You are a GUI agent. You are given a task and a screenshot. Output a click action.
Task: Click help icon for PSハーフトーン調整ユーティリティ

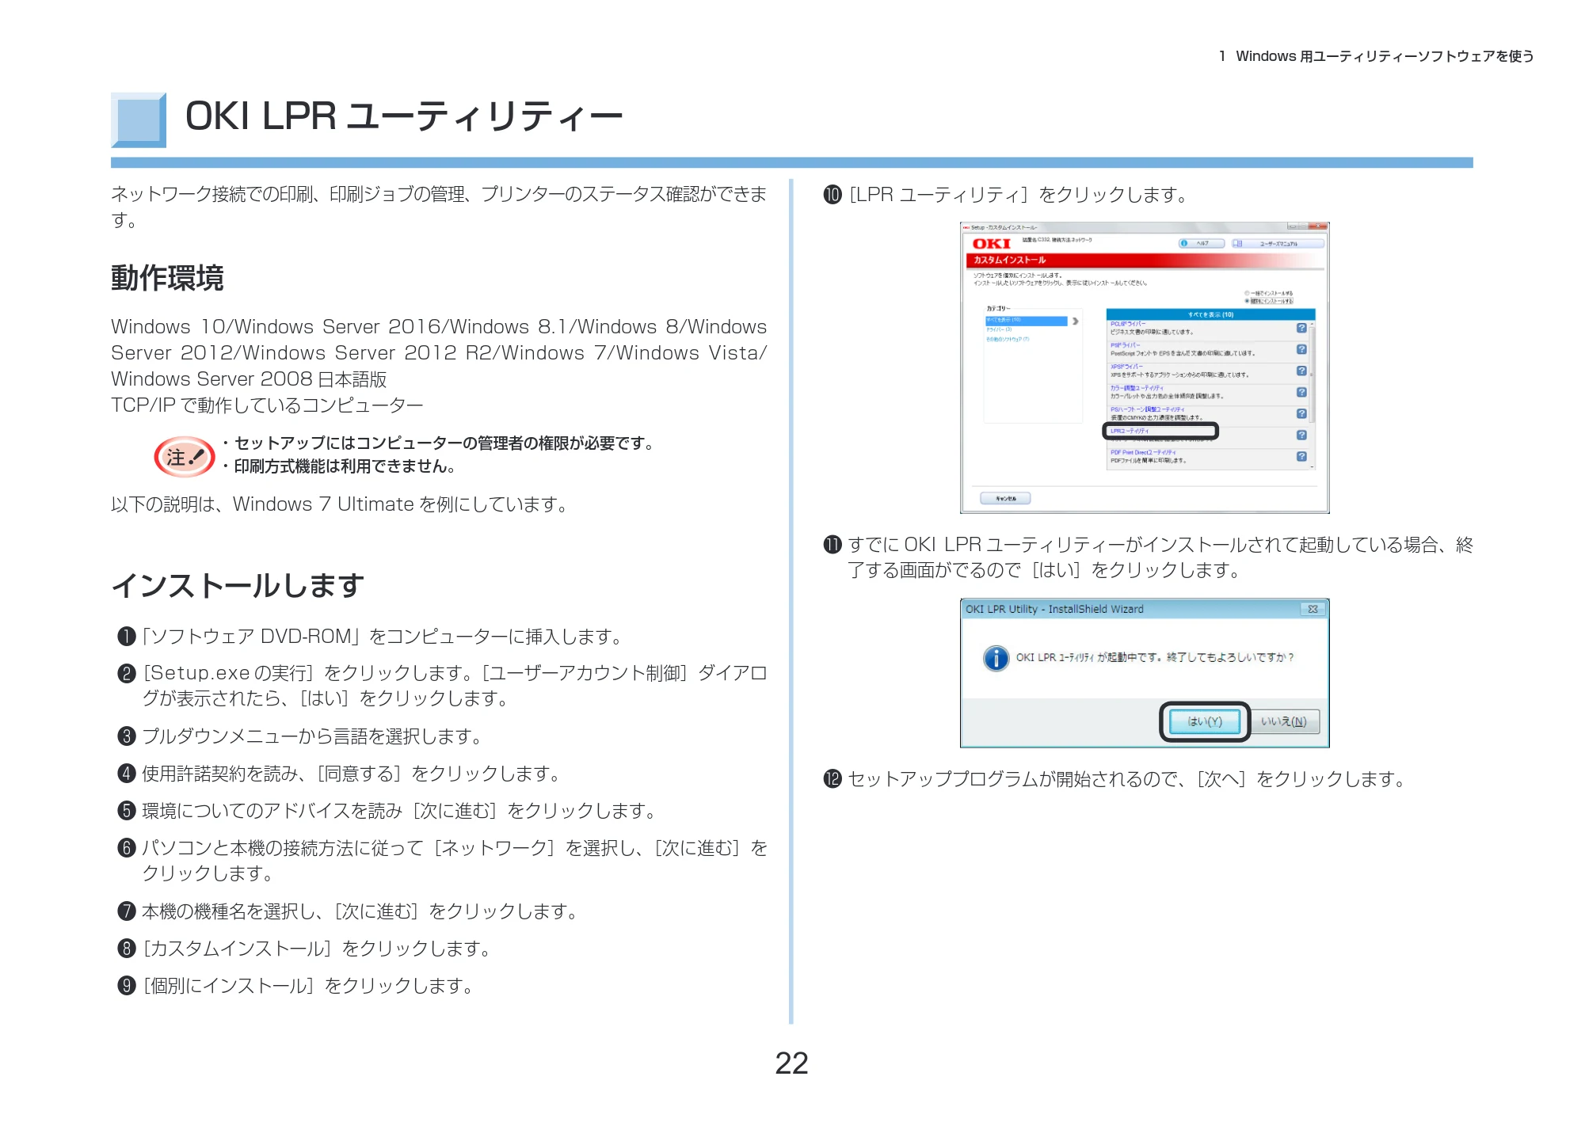point(1301,413)
